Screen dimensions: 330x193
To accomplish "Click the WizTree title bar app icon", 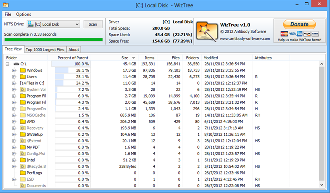I will click(x=5, y=5).
